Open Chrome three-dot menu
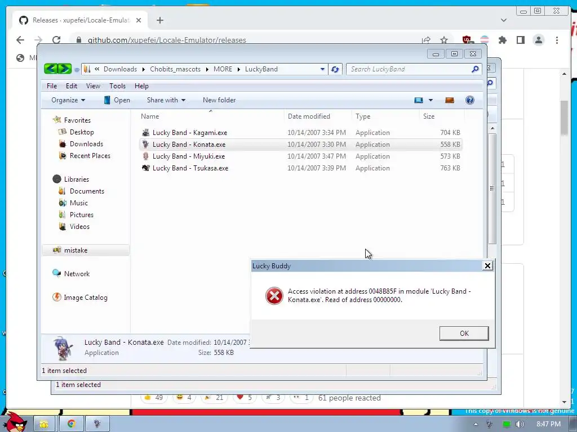The width and height of the screenshot is (577, 432). pyautogui.click(x=557, y=40)
